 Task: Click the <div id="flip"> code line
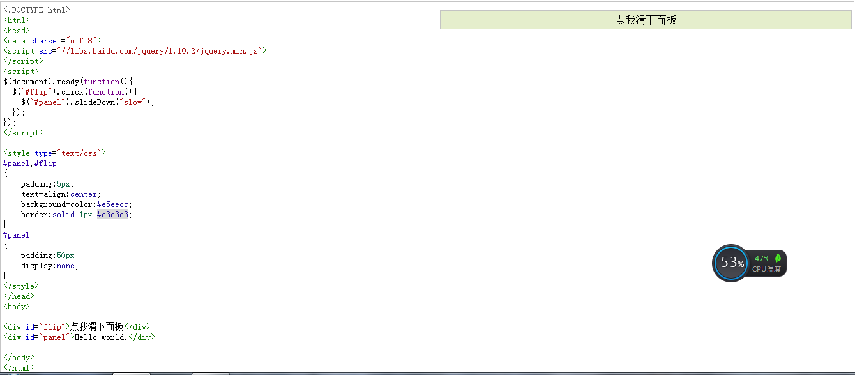(x=77, y=327)
